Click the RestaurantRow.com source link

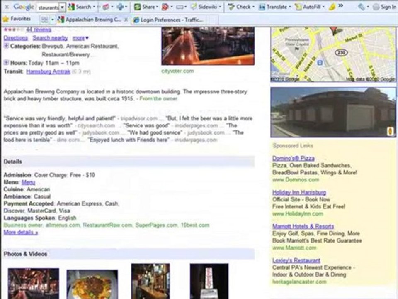point(107,225)
